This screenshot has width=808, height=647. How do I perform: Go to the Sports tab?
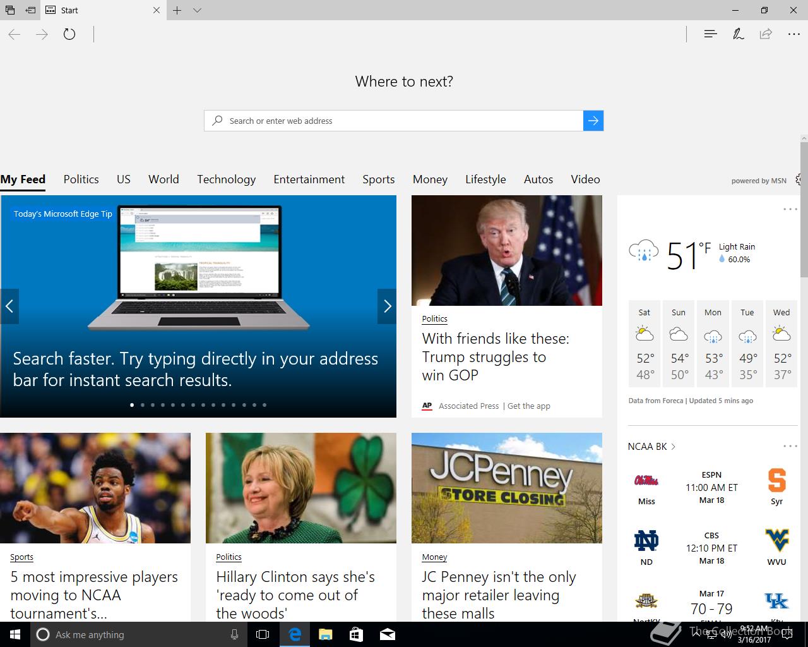(378, 179)
